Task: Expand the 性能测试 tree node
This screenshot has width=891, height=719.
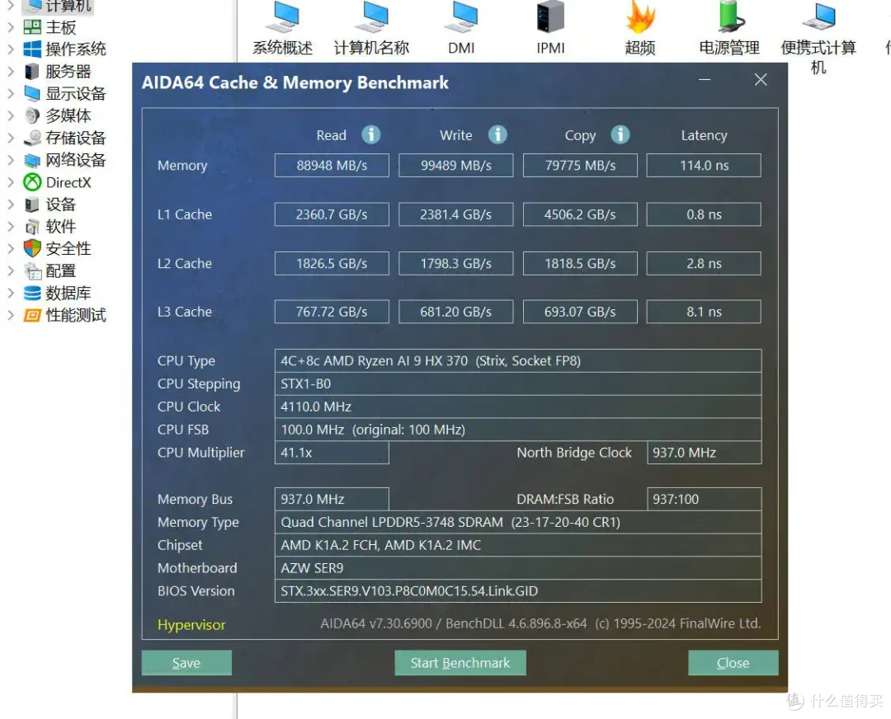Action: [10, 315]
